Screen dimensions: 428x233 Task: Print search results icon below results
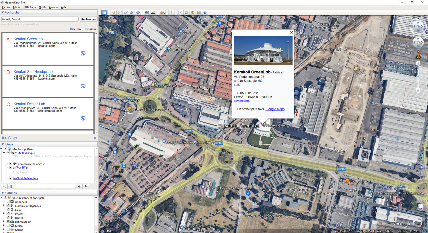pyautogui.click(x=15, y=138)
